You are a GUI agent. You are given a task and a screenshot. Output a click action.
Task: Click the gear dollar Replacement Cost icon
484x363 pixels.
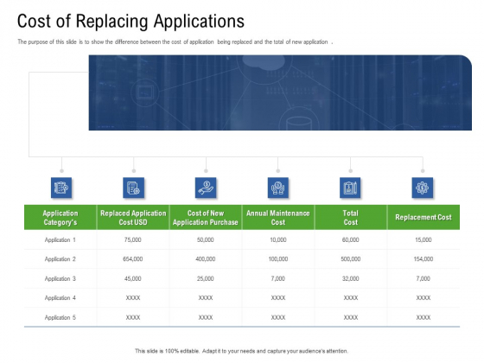pyautogui.click(x=423, y=188)
